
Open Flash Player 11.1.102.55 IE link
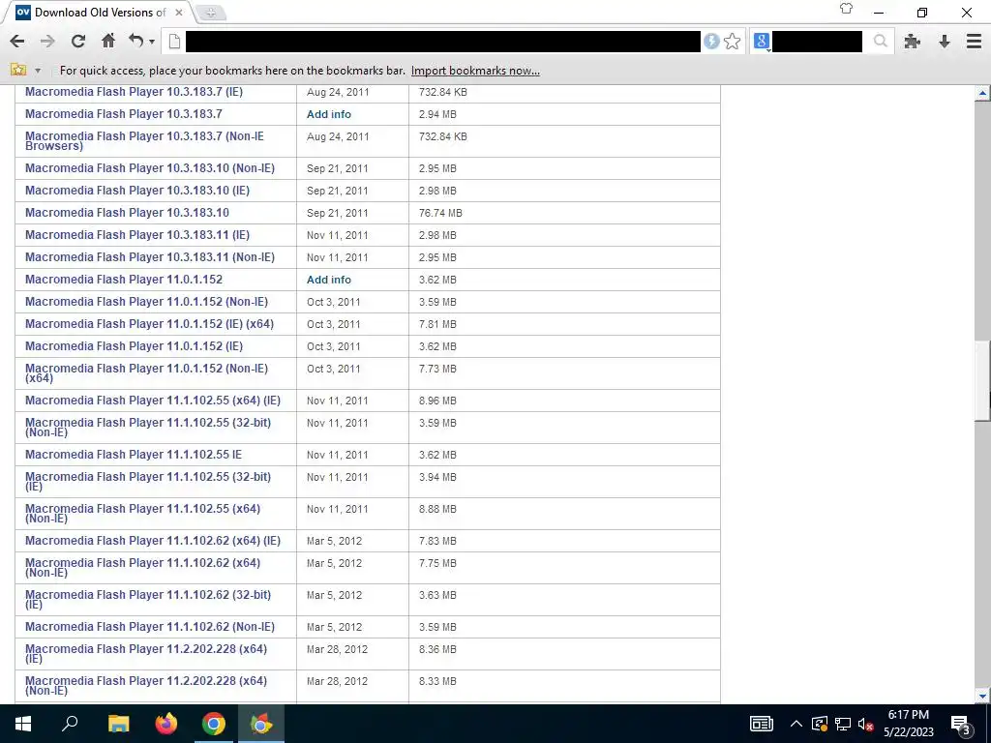coord(134,455)
